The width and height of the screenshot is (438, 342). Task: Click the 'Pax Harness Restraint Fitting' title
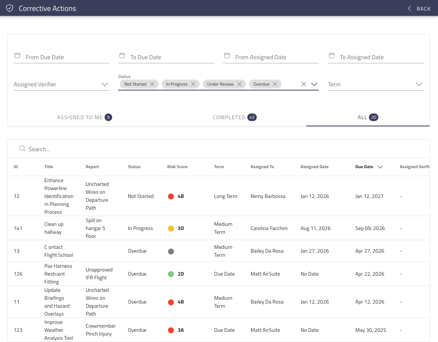tap(58, 274)
